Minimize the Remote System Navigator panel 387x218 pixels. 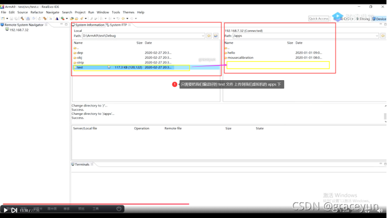tap(62, 24)
